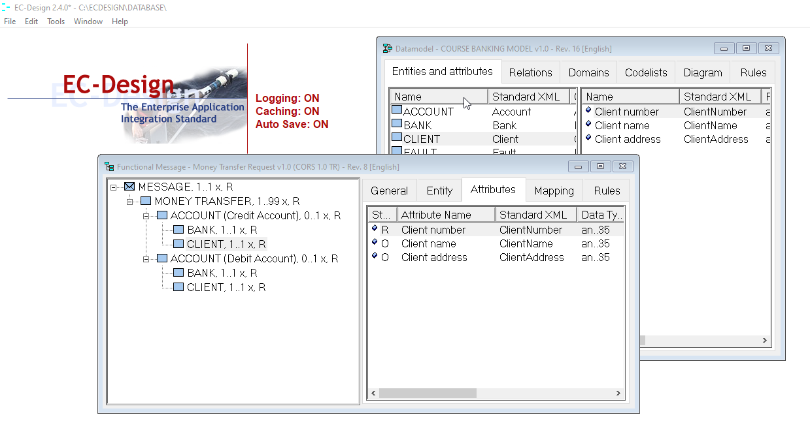810x432 pixels.
Task: Open the Codelists tab in Datamodel
Action: 646,72
